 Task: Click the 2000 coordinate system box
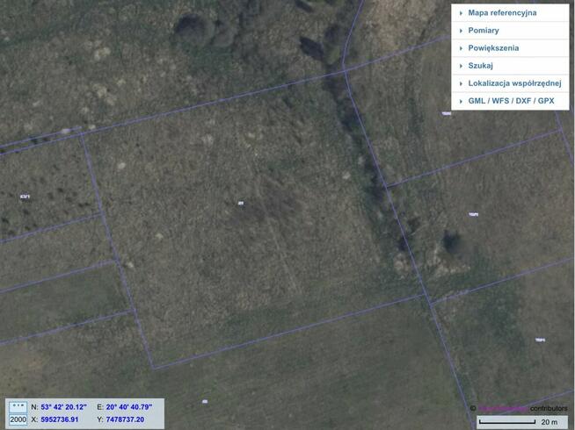pos(18,419)
